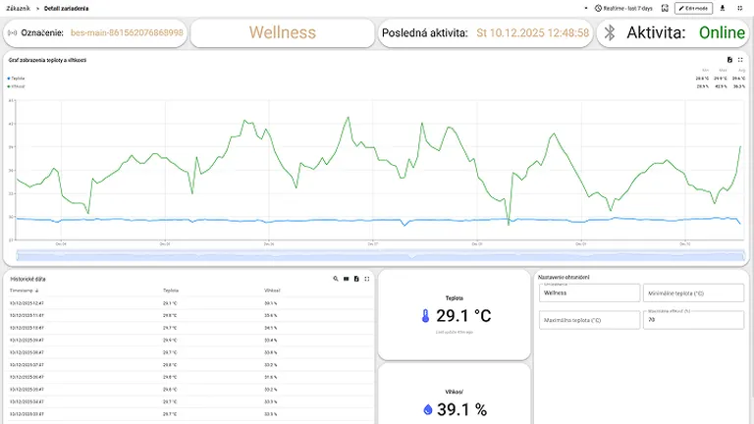Focus the Minimálna teplota (°C) field
The width and height of the screenshot is (754, 424).
click(693, 292)
